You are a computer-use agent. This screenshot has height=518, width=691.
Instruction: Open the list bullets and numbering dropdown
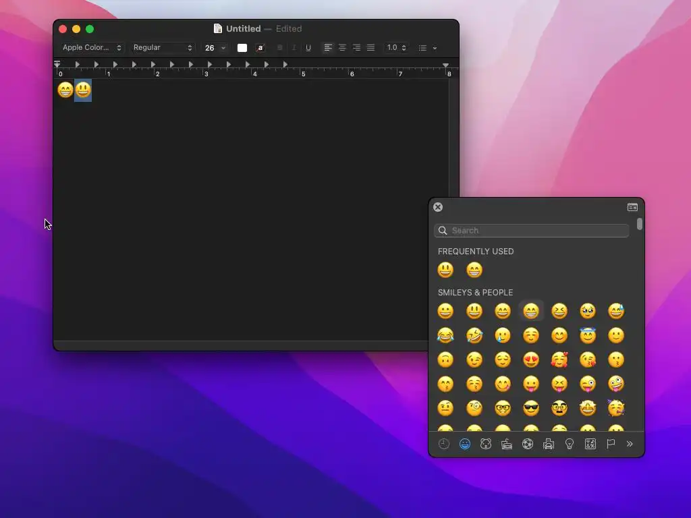(x=427, y=48)
